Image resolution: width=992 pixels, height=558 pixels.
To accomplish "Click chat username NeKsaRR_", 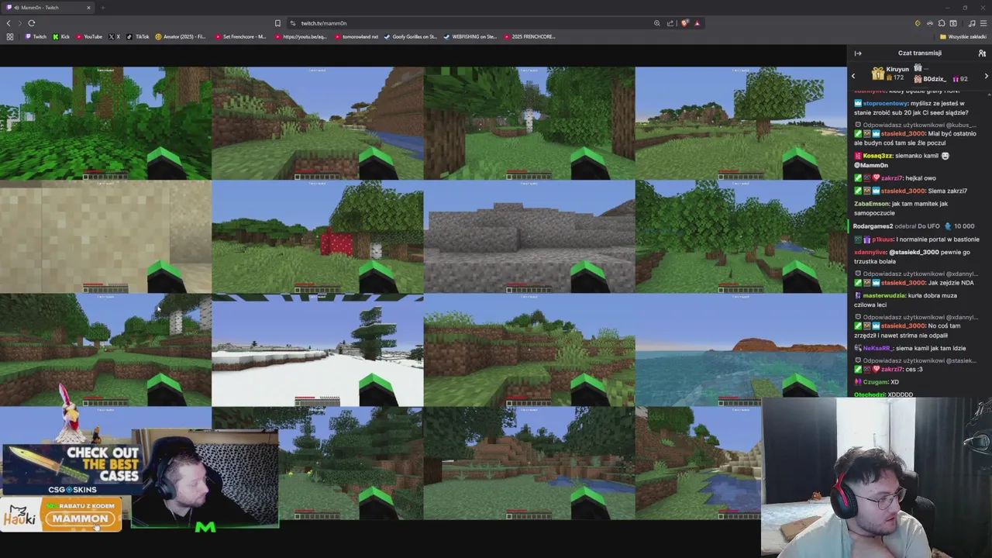I will [877, 349].
